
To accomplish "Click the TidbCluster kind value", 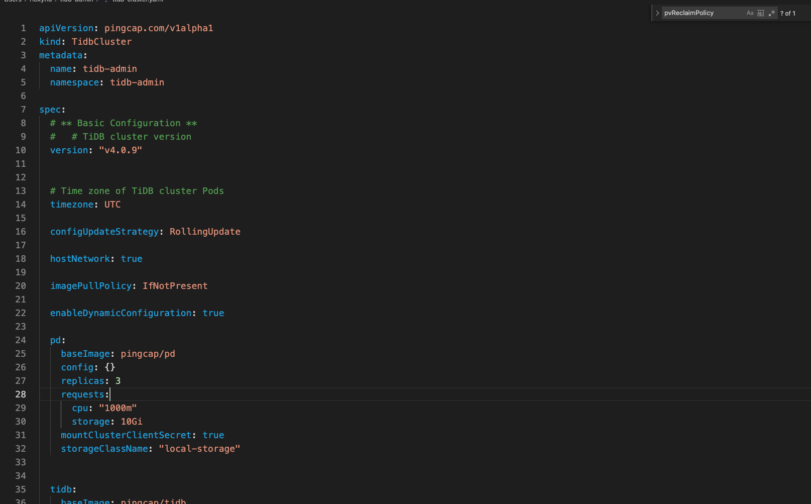I will coord(101,42).
